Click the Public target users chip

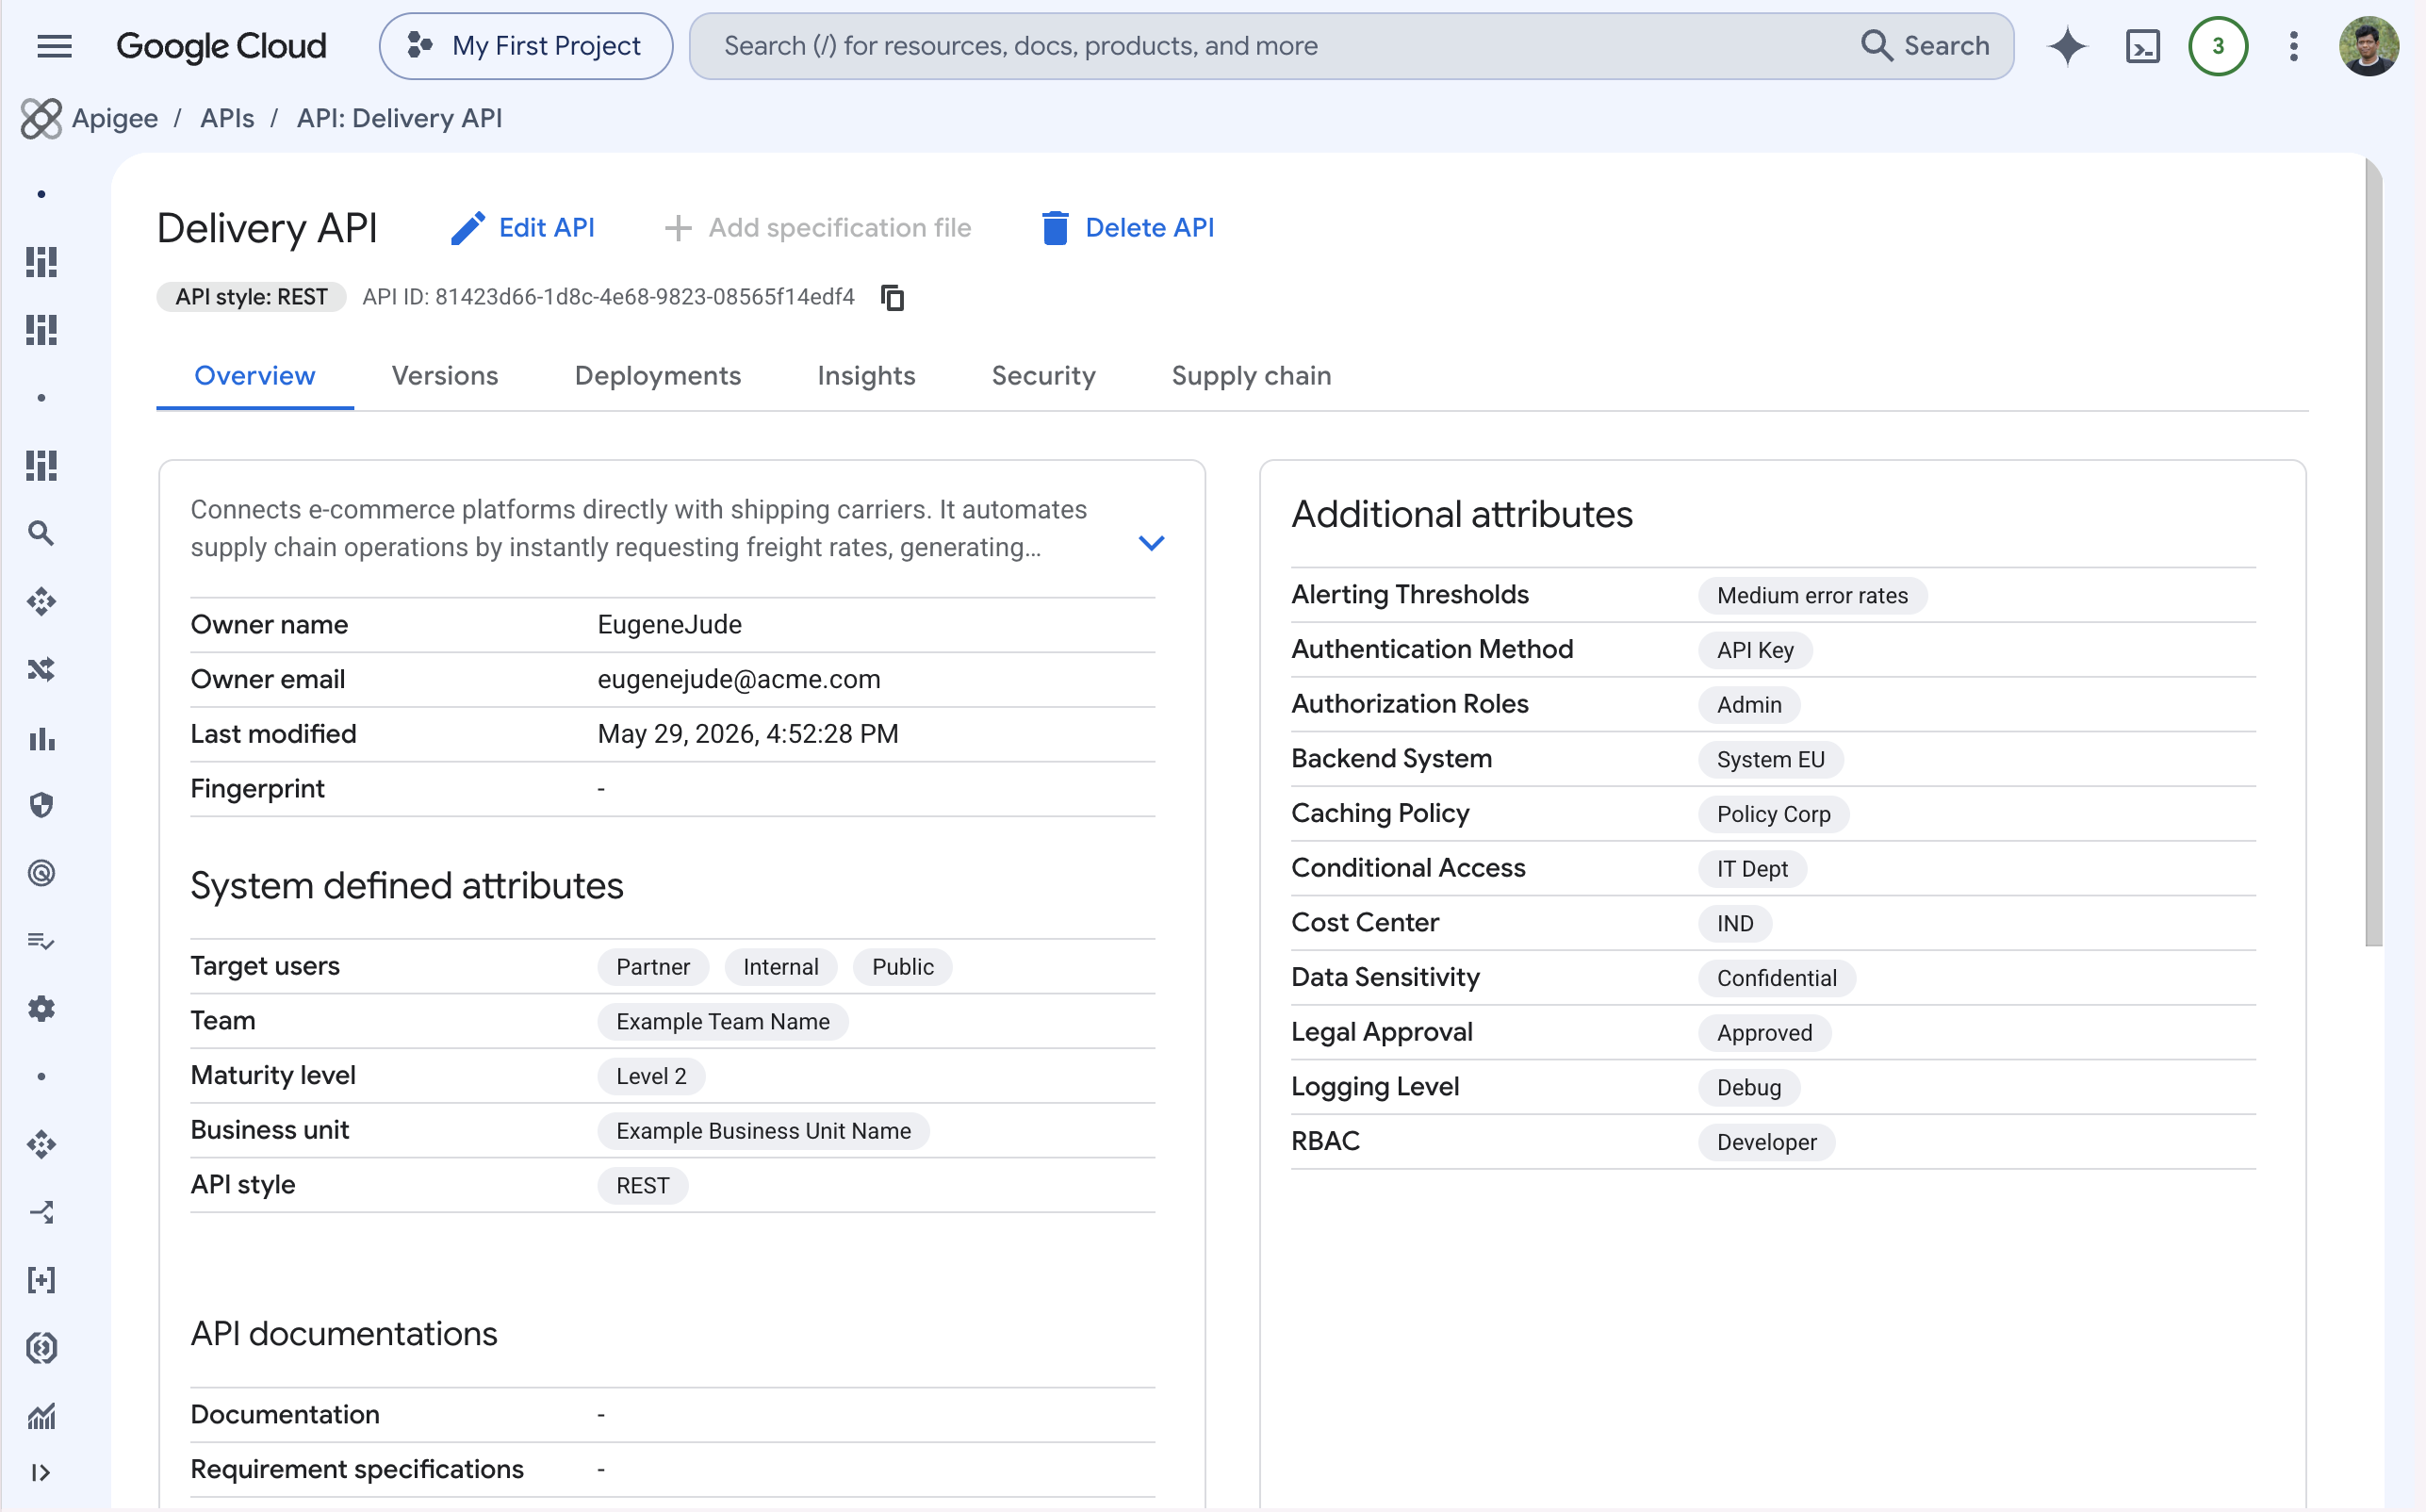click(x=903, y=967)
